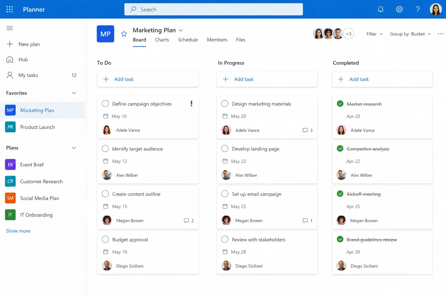Switch to the Schedule tab
The height and width of the screenshot is (297, 446).
(x=188, y=40)
